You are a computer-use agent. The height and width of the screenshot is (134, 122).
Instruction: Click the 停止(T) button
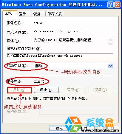click(46, 90)
